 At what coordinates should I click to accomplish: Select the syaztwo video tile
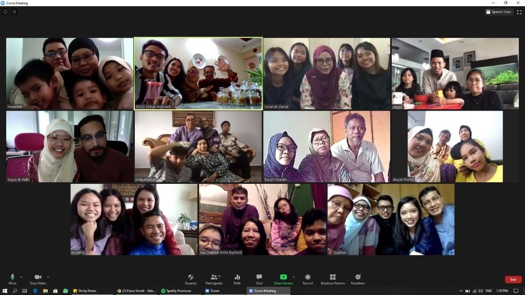(391, 219)
